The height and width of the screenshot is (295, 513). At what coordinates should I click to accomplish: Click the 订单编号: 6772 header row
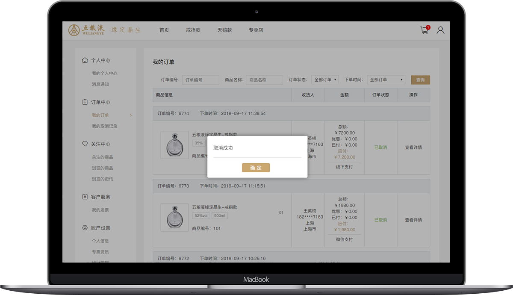point(292,257)
